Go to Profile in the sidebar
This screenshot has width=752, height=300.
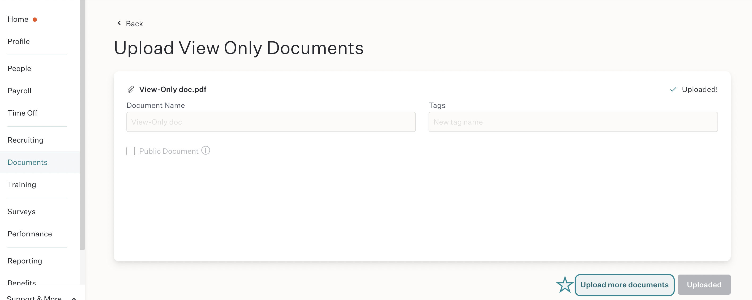(x=19, y=42)
